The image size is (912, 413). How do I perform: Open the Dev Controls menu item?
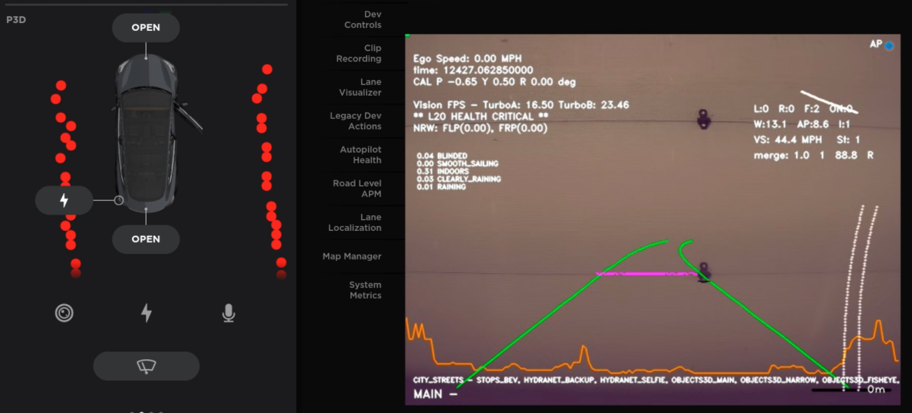(x=362, y=20)
